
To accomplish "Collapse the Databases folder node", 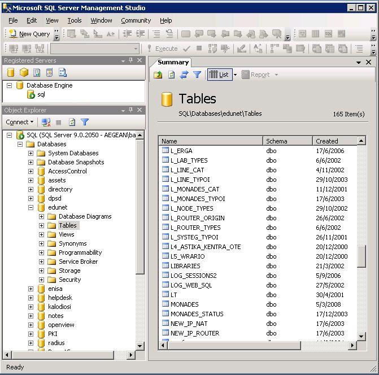I will 20,144.
